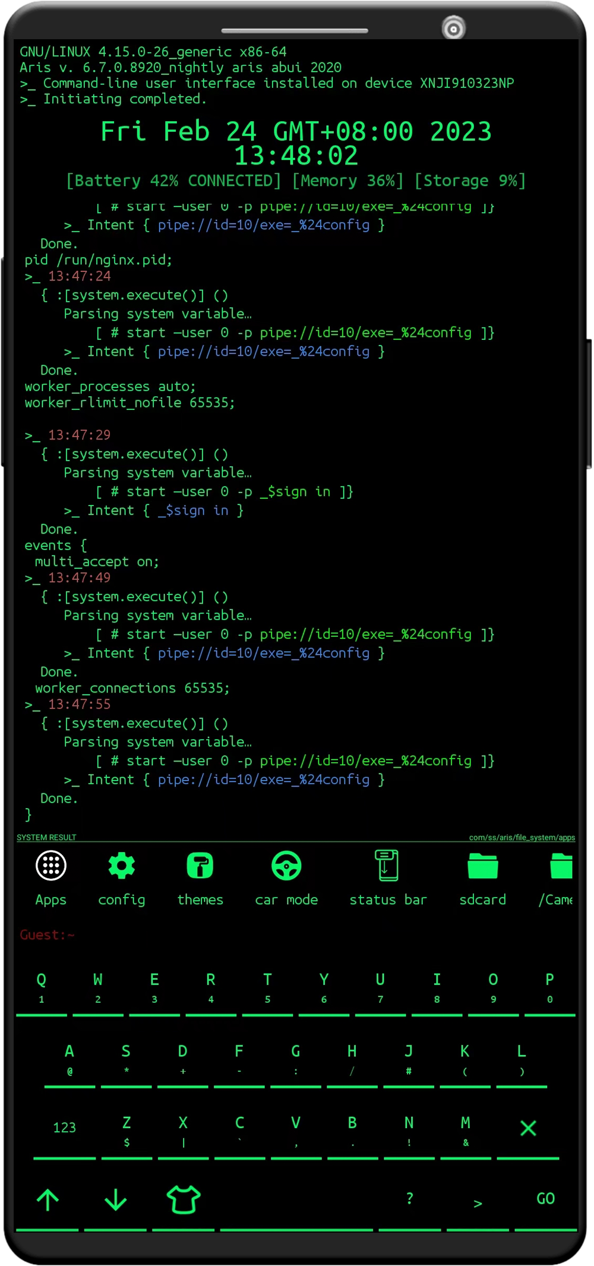The width and height of the screenshot is (594, 1266).
Task: Tap the _$sign in intent link
Action: pos(193,510)
